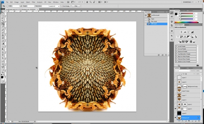The width and height of the screenshot is (204, 124).
Task: Add a Brightness/Contrast adjustment
Action: (181, 32)
